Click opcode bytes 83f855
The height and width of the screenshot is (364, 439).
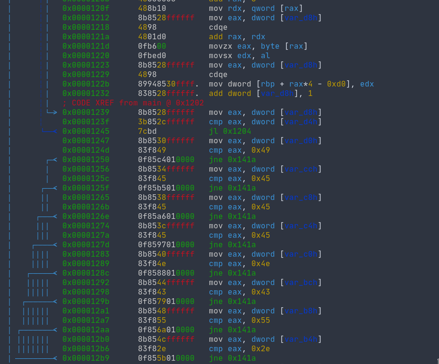pos(152,321)
